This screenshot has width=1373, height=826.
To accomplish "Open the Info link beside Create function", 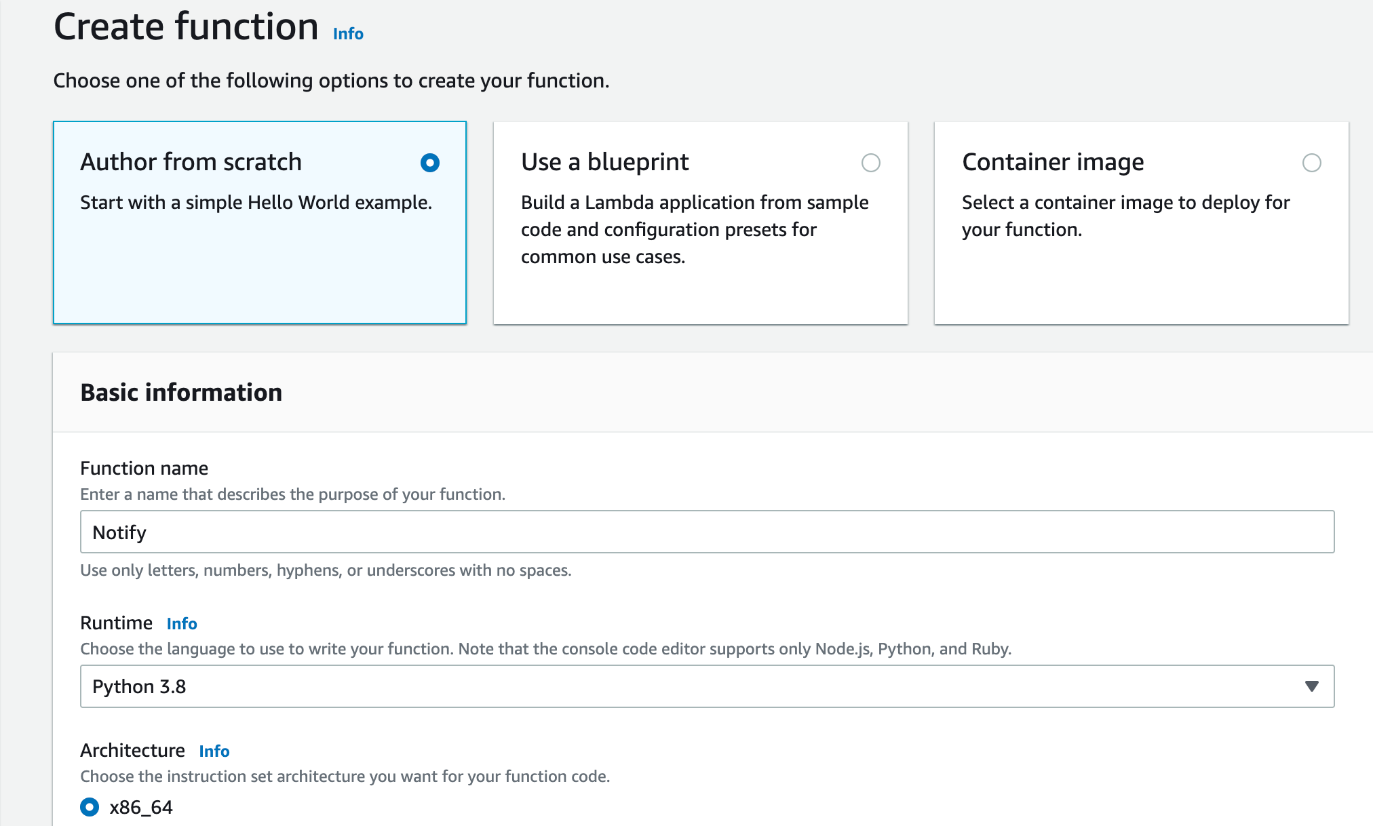I will click(348, 34).
